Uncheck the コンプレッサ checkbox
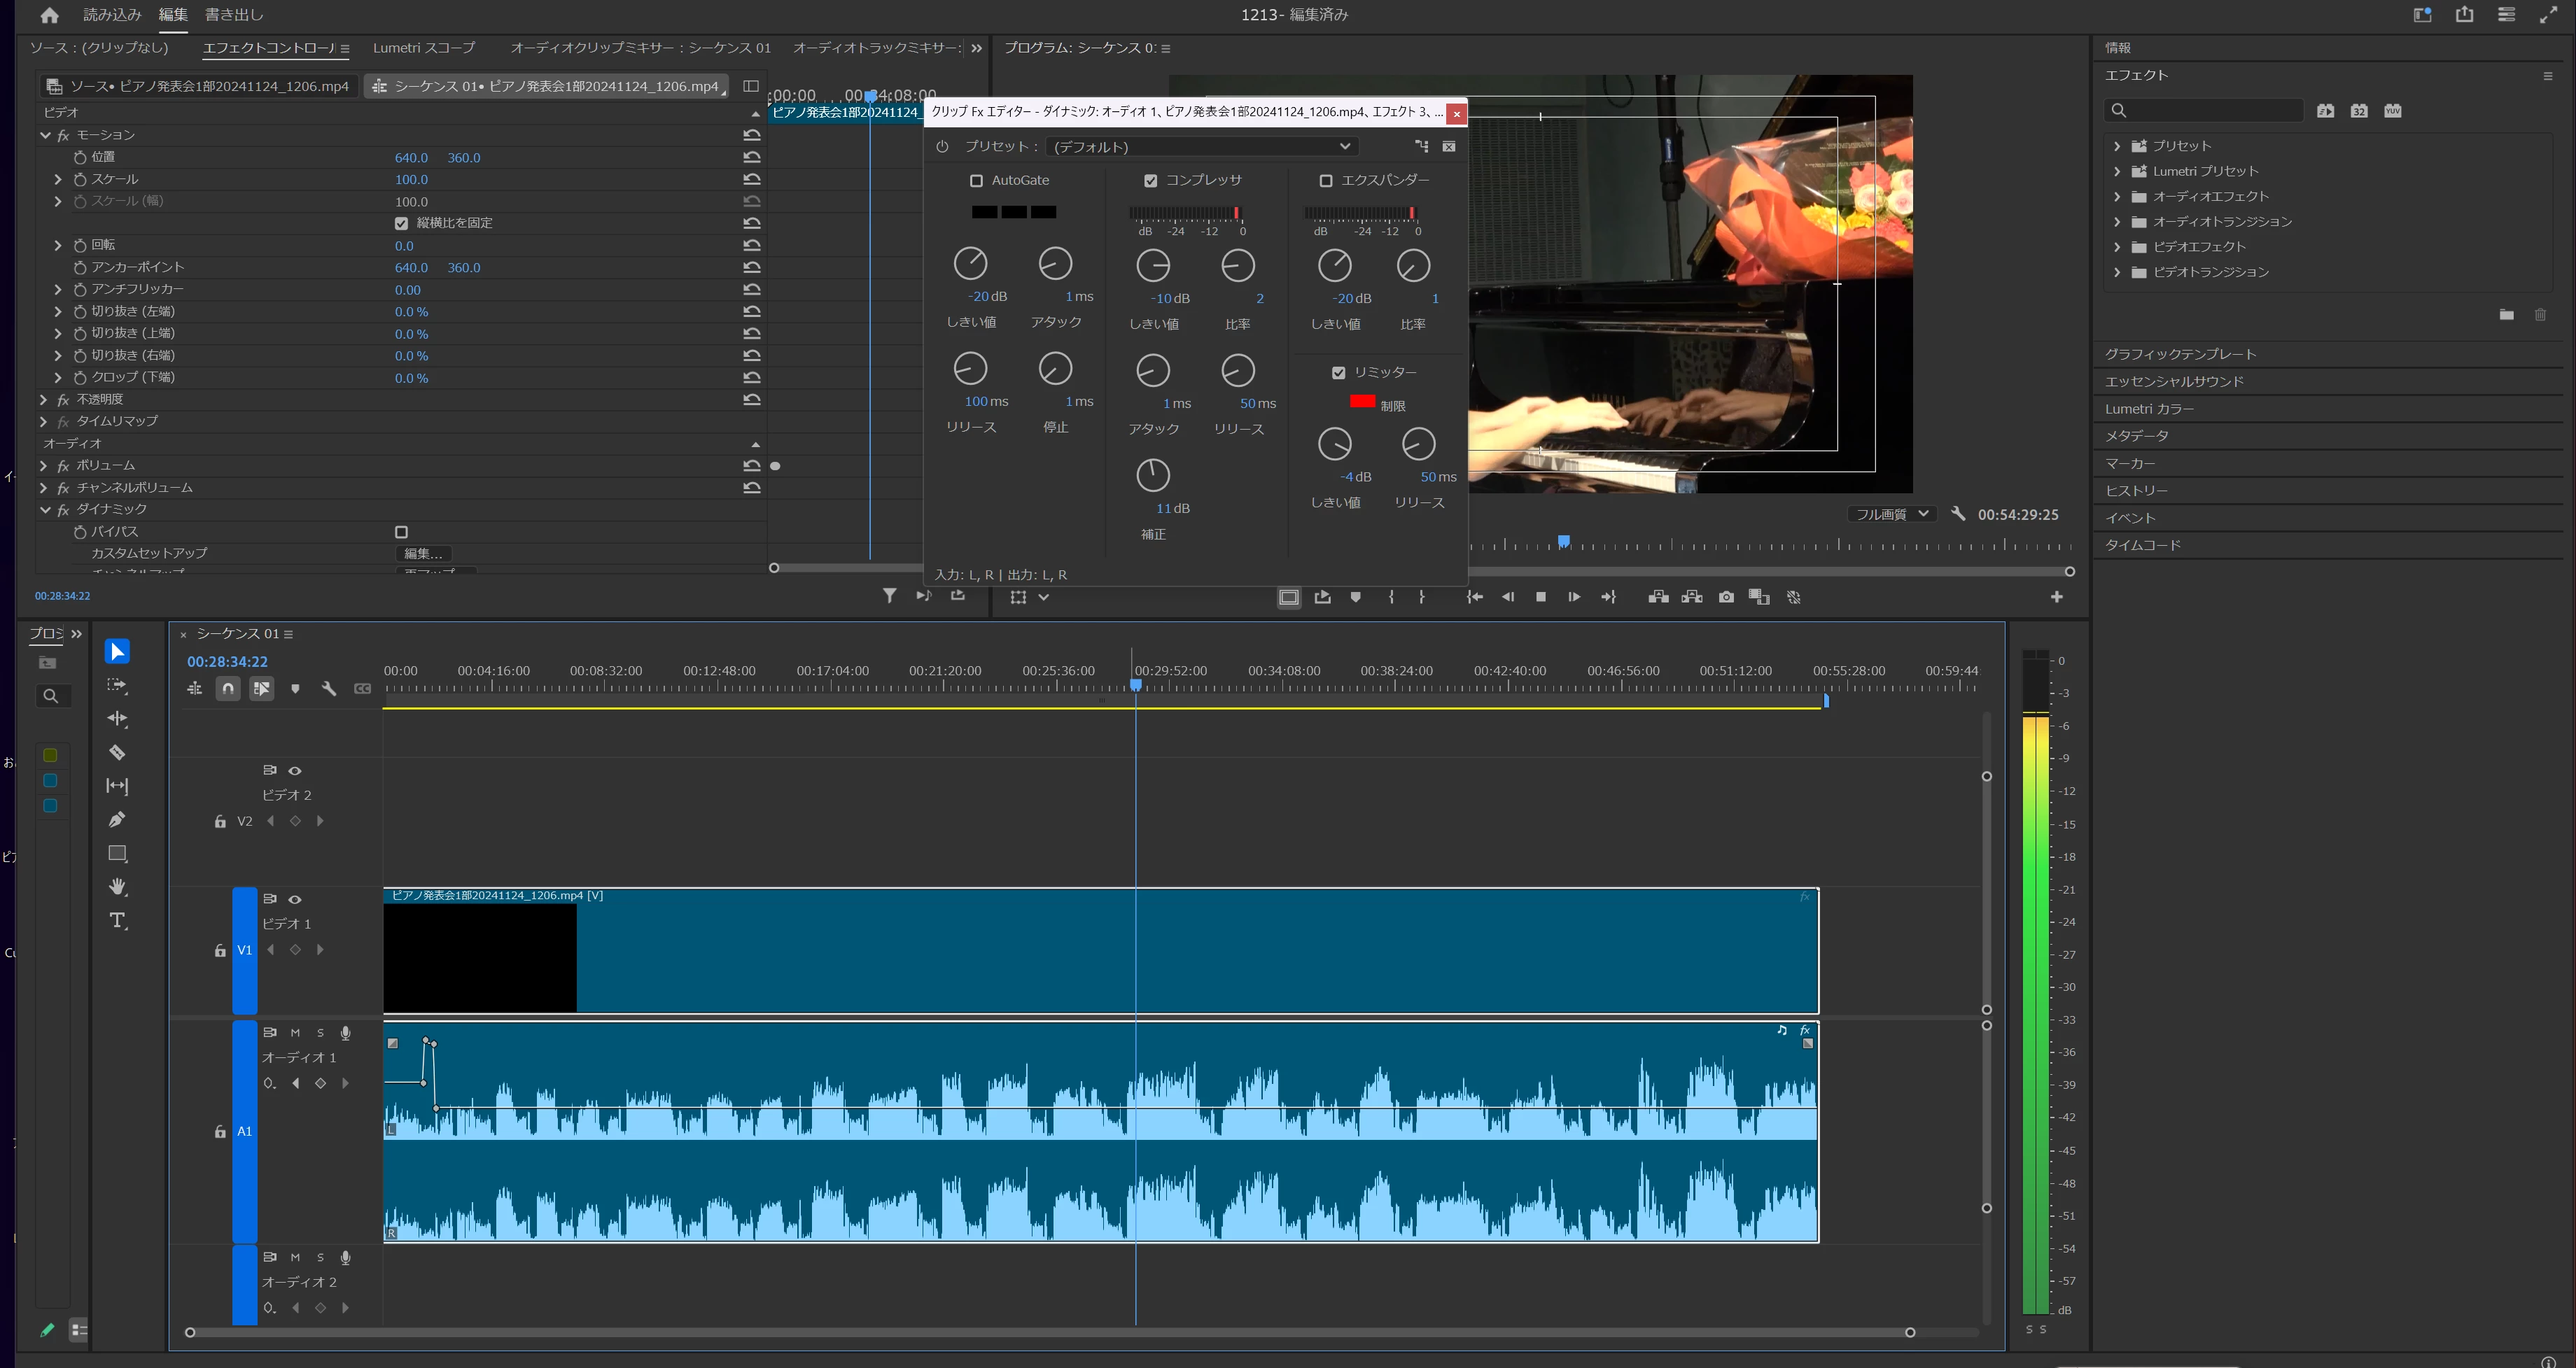2576x1368 pixels. click(x=1150, y=181)
